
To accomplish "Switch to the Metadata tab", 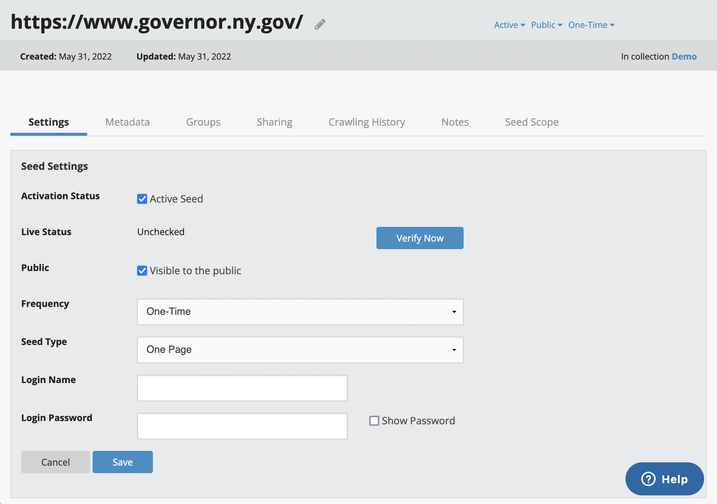I will click(x=127, y=122).
